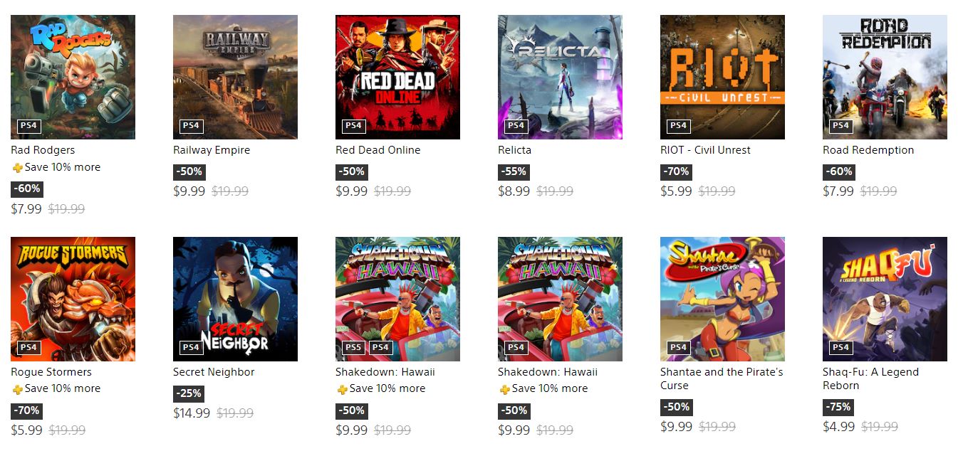Select the Red Dead Online thumbnail
The height and width of the screenshot is (456, 963).
pos(397,77)
